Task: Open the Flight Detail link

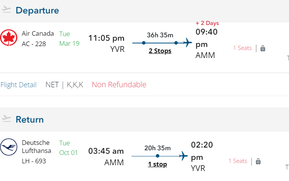Action: (x=18, y=85)
